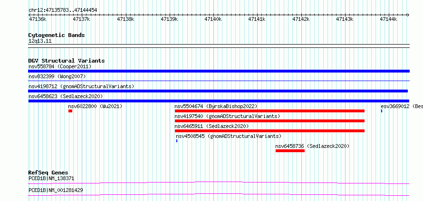Select the red nsv5504674 variant bar
The height and width of the screenshot is (201, 423).
[x=270, y=111]
